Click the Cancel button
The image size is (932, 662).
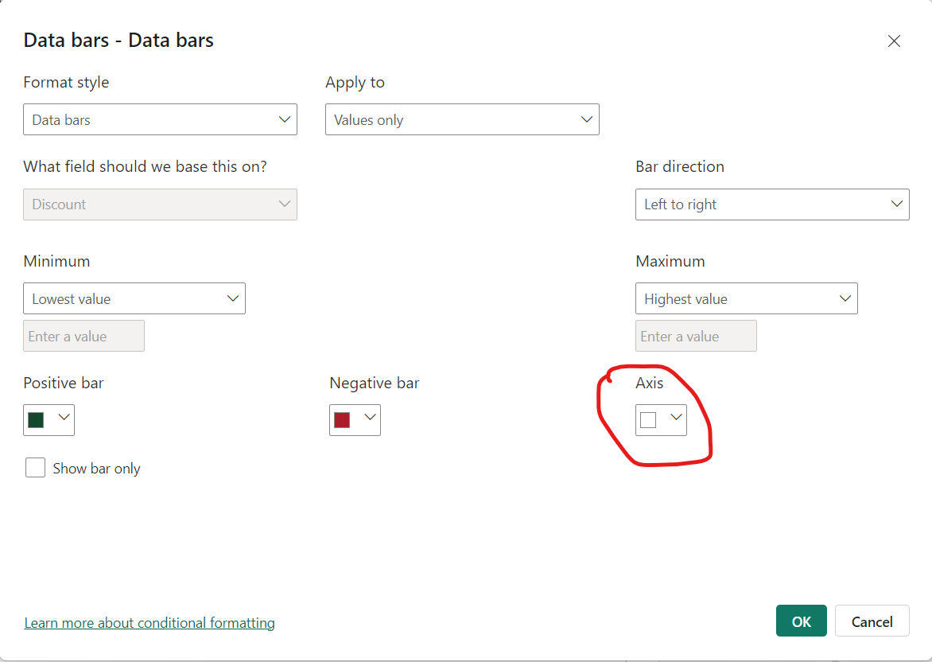pyautogui.click(x=872, y=621)
